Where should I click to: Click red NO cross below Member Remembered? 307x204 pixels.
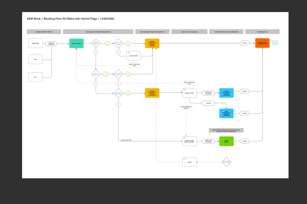tap(118, 104)
